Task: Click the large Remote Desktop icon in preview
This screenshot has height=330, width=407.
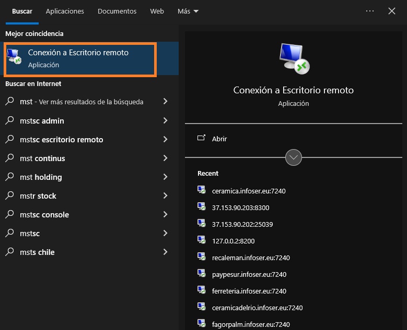Action: tap(294, 58)
